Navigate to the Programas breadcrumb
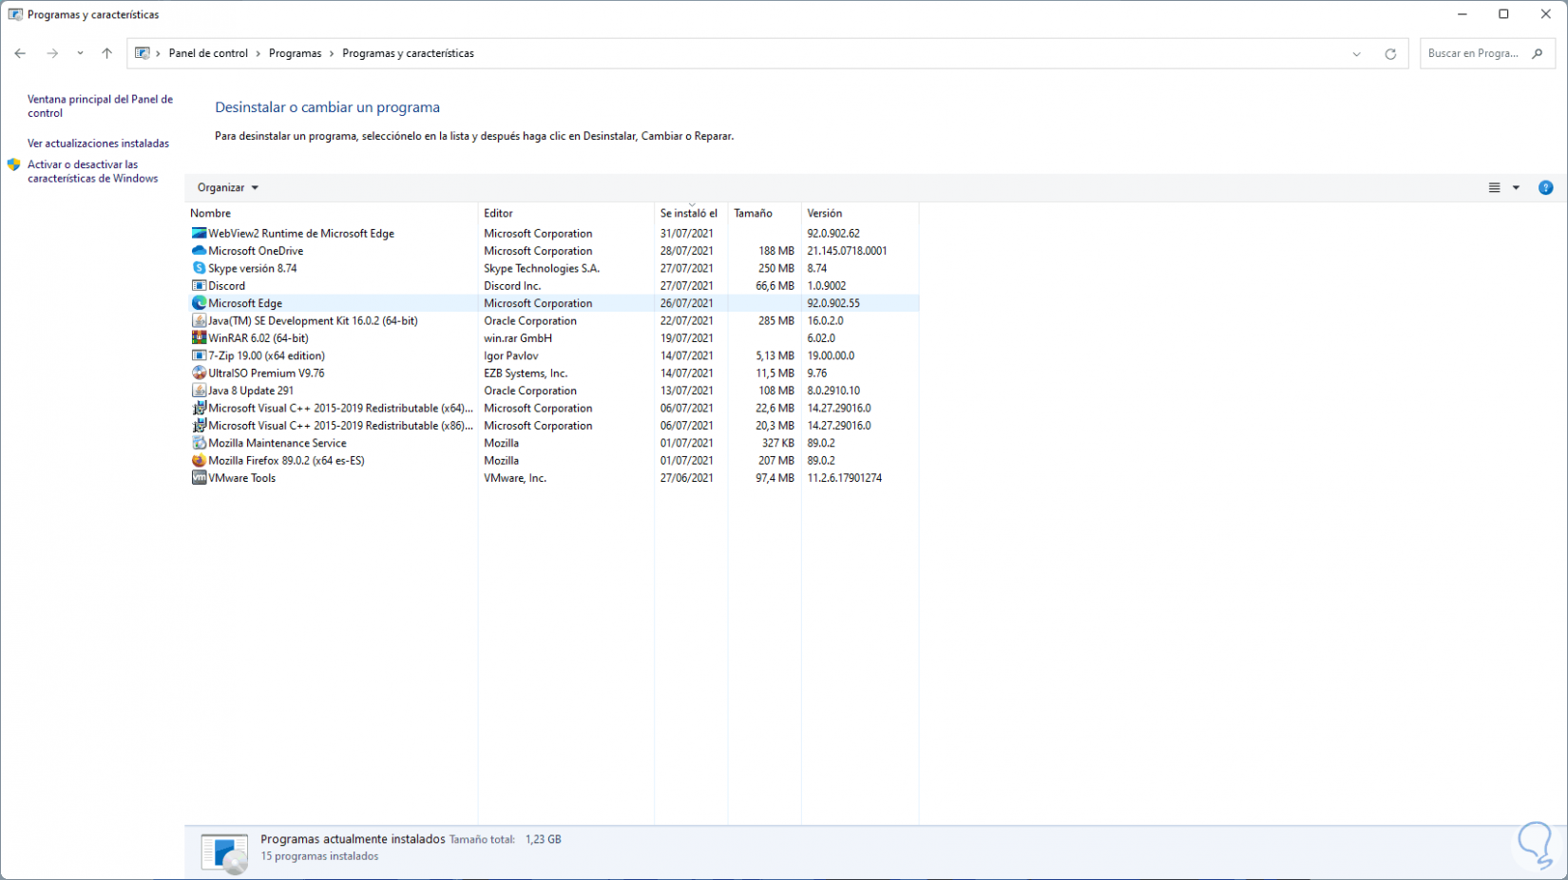This screenshot has width=1568, height=880. tap(296, 53)
